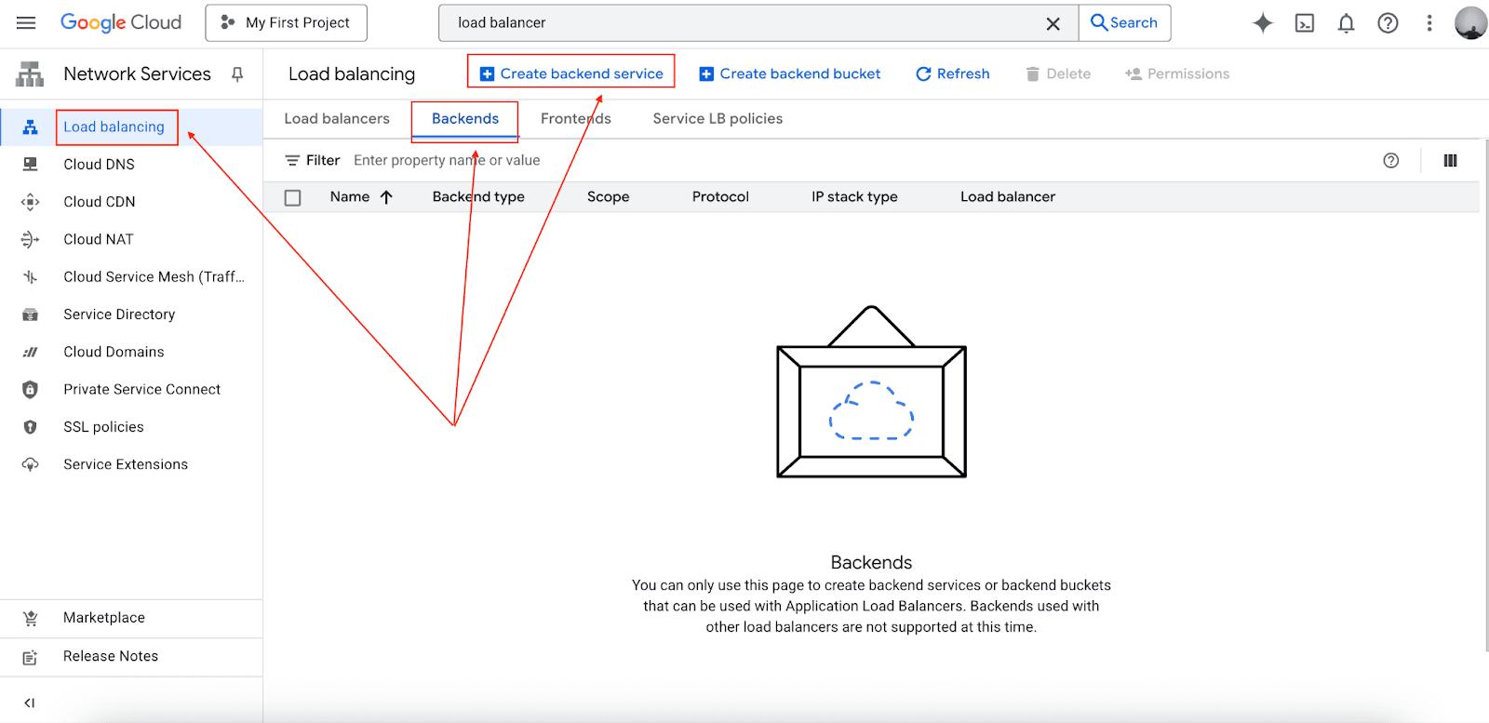Click the Cloud DNS icon

pyautogui.click(x=30, y=164)
